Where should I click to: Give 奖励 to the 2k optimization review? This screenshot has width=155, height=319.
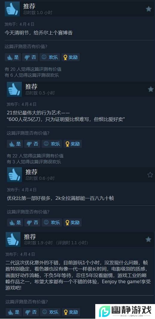pyautogui.click(x=73, y=222)
